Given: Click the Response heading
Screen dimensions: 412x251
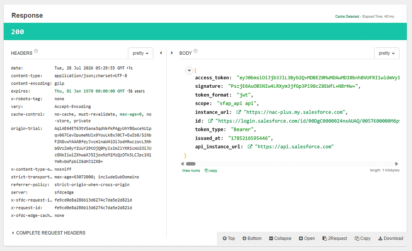Looking at the screenshot, I should (27, 16).
